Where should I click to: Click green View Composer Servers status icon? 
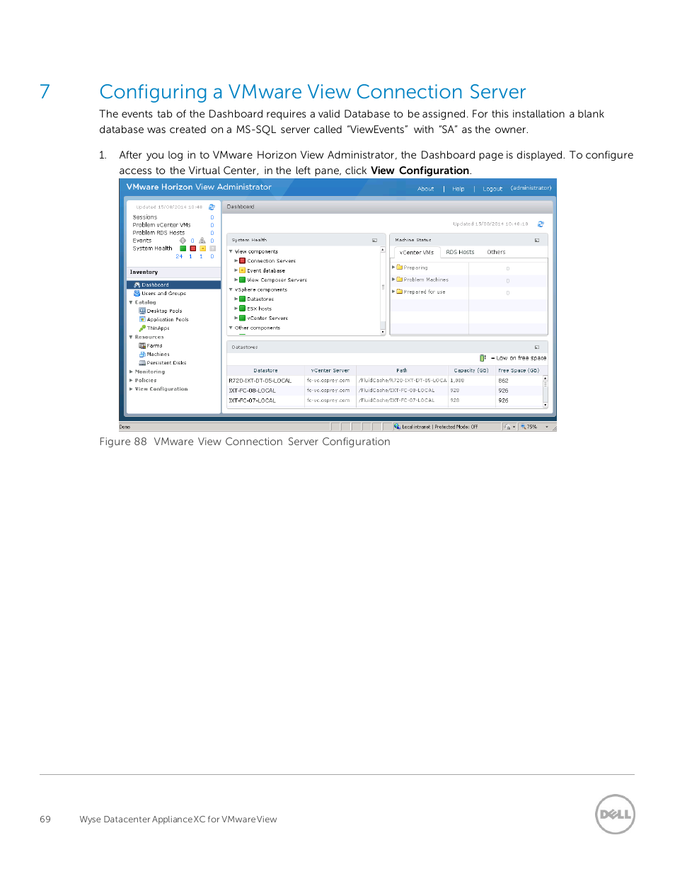(242, 280)
